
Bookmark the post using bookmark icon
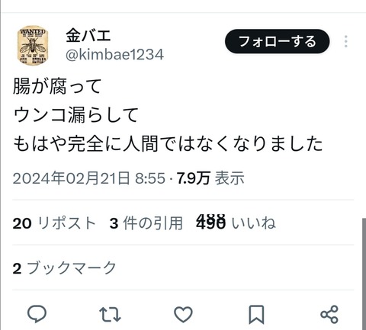pos(256,315)
